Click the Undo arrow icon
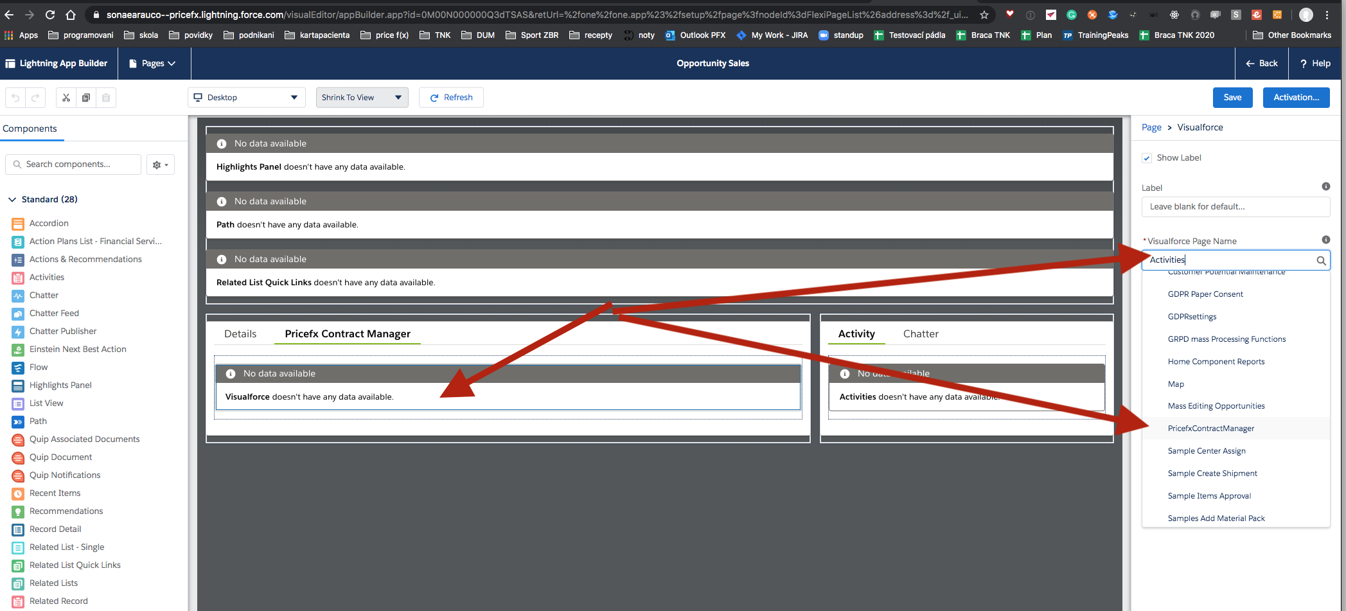 (x=16, y=98)
